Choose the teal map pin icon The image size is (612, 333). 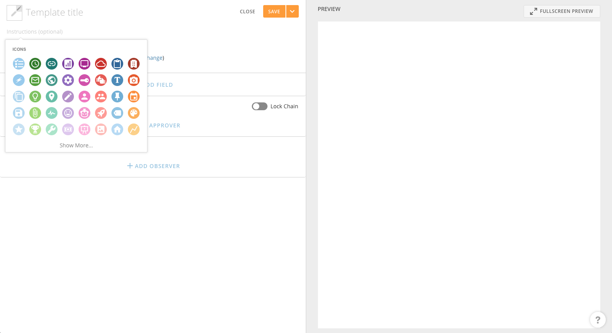(52, 97)
